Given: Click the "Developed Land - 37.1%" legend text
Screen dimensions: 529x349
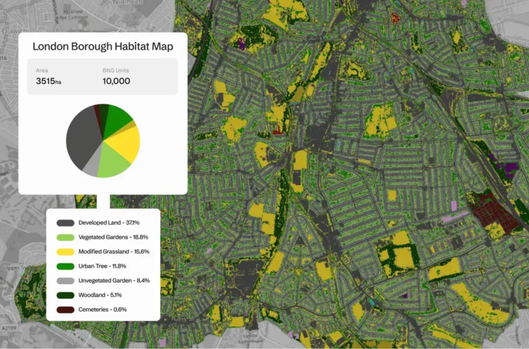Looking at the screenshot, I should [109, 223].
